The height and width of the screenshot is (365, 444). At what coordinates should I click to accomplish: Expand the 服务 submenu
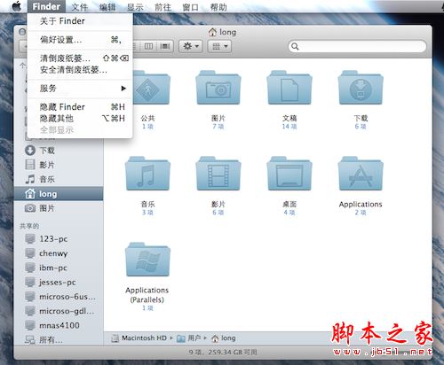pyautogui.click(x=80, y=89)
